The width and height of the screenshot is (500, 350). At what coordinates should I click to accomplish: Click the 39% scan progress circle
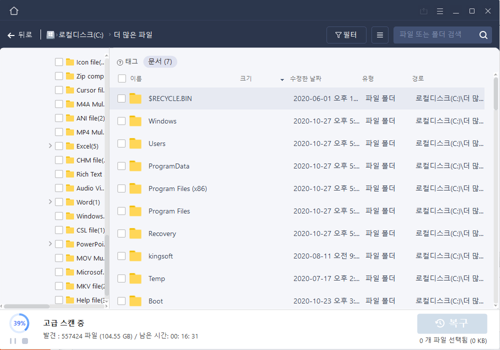(x=19, y=323)
